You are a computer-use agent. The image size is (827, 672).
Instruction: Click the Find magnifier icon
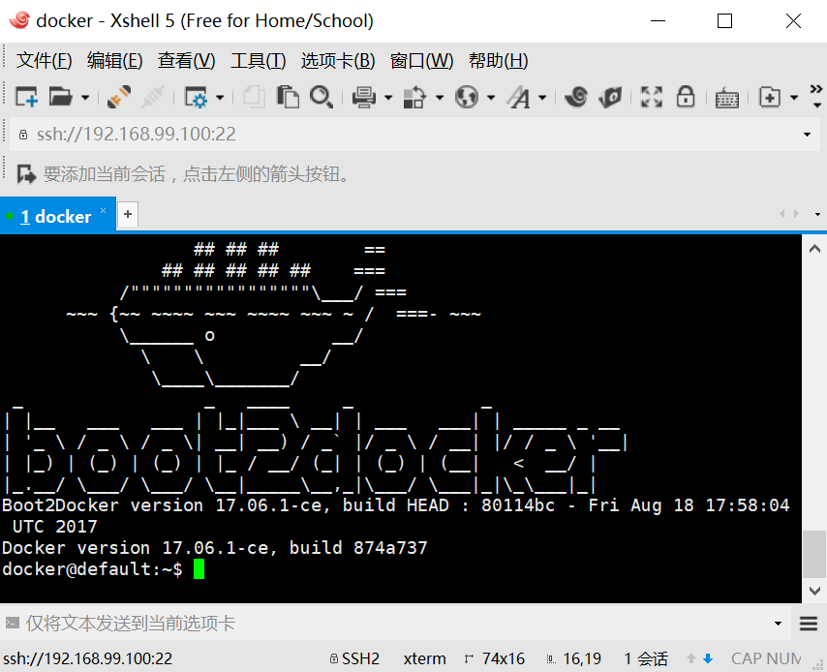click(x=322, y=97)
